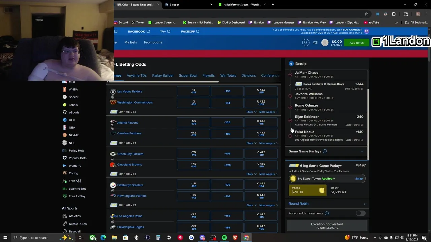Open the betting site search icon
Screen dimensions: 431x242
pyautogui.click(x=306, y=43)
